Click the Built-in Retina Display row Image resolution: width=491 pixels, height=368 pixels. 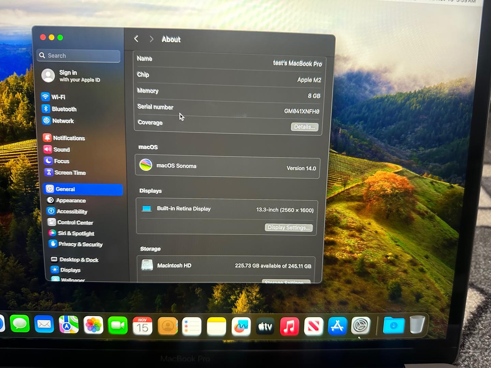point(227,209)
